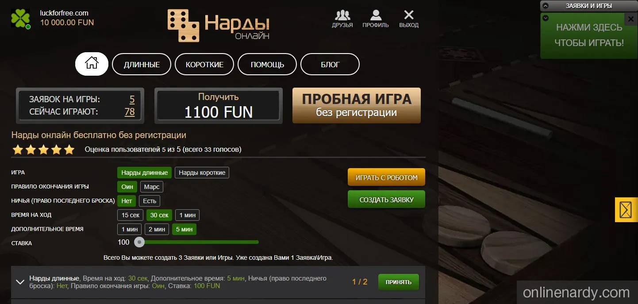
Task: Click the ВЫХОД exit icon
Action: (x=408, y=19)
